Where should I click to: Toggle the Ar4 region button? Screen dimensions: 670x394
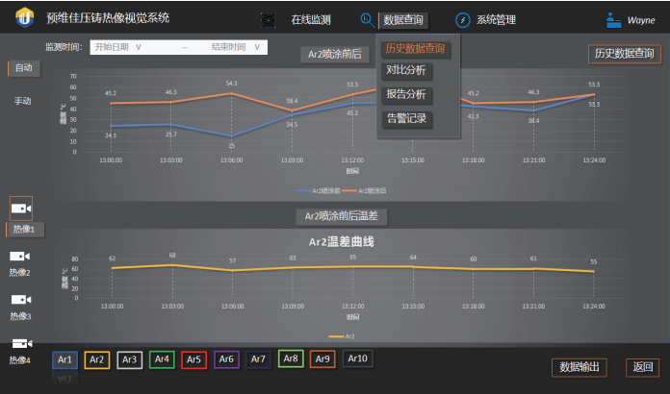coord(162,359)
